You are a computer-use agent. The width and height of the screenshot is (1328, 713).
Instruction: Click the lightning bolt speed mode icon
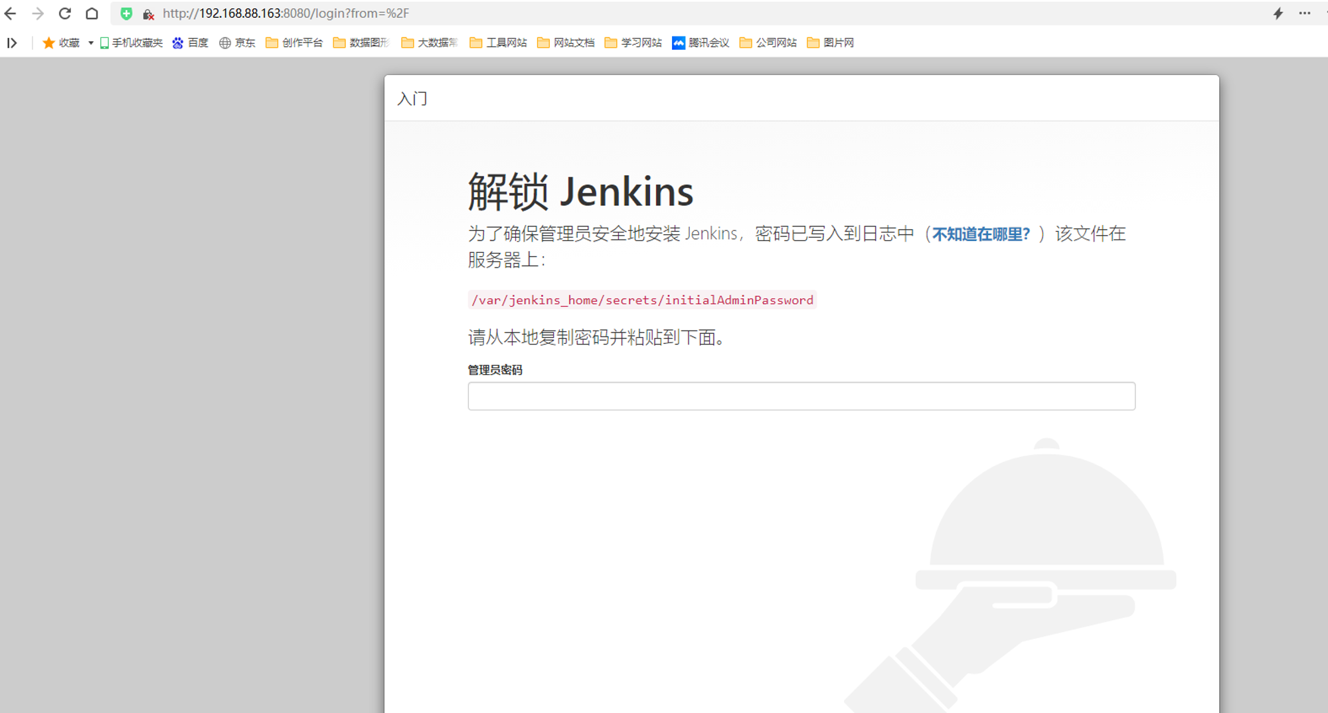[x=1278, y=13]
